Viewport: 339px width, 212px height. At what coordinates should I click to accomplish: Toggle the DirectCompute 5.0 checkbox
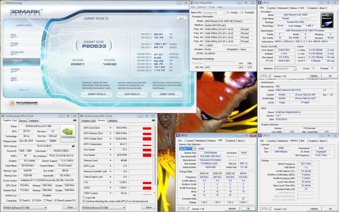[x=56, y=201]
